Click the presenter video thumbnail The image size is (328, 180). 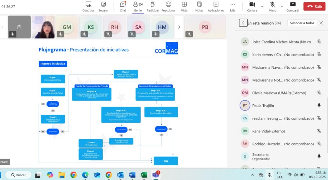coord(43,27)
